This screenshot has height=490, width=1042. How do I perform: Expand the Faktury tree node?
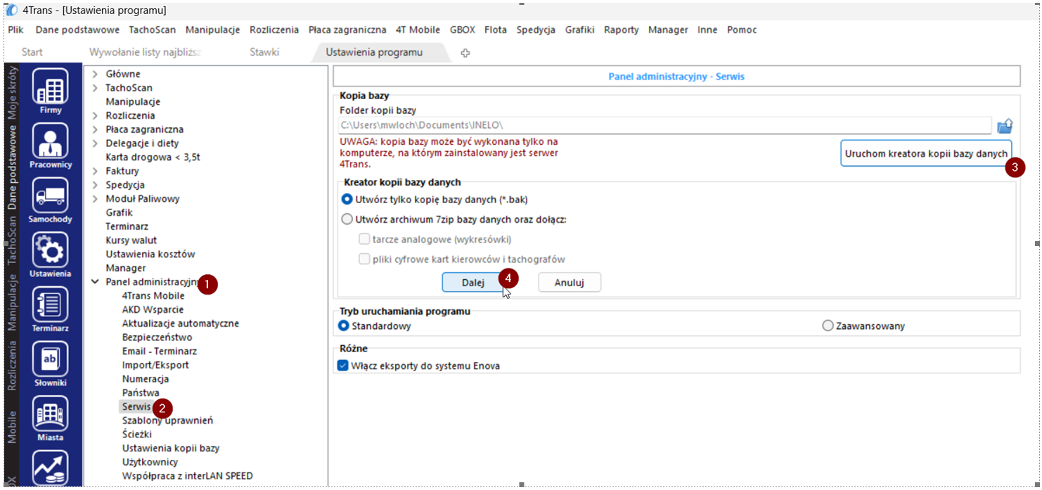click(95, 171)
